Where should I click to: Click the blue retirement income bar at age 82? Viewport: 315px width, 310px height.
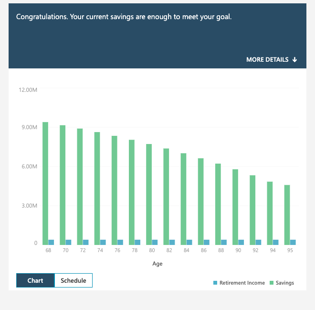click(172, 242)
